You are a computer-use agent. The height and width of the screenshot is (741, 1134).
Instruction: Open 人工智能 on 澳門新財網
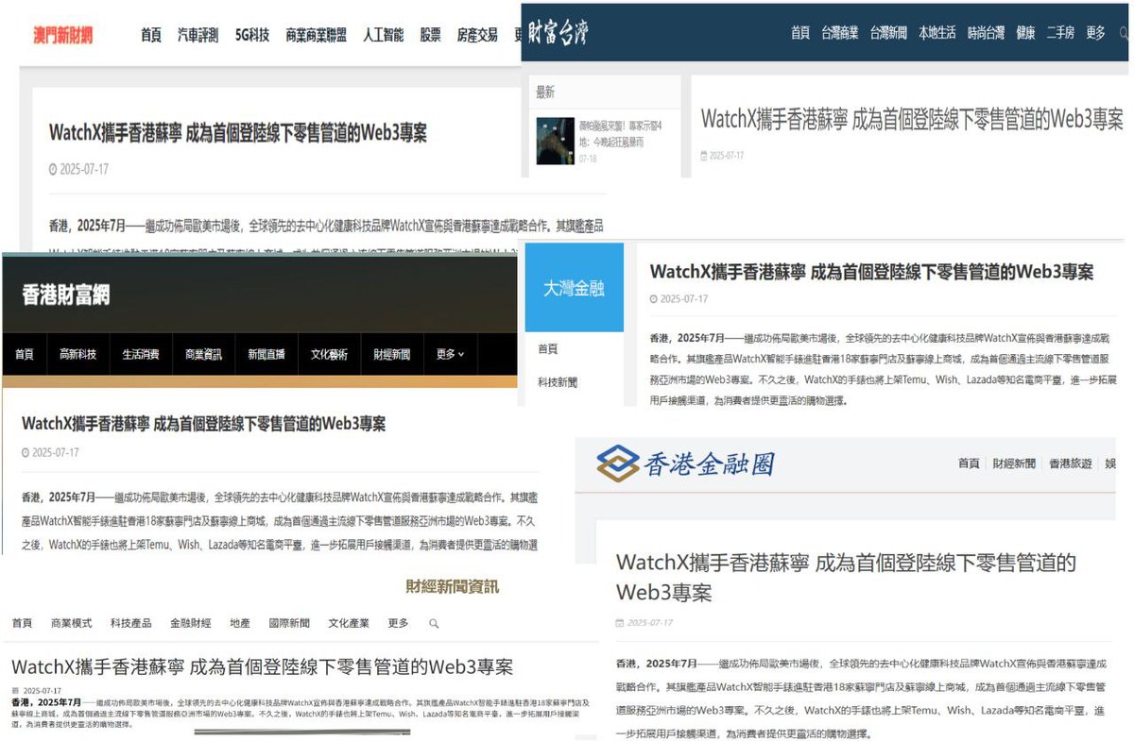(x=383, y=35)
